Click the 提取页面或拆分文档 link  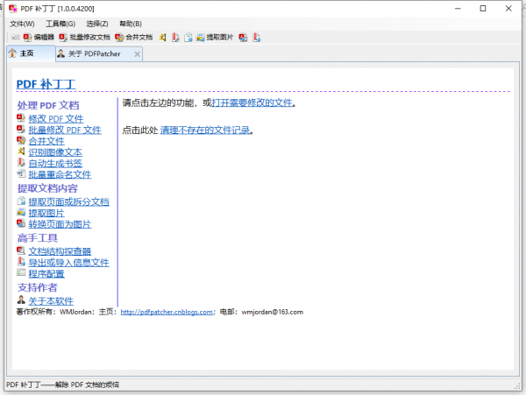68,202
